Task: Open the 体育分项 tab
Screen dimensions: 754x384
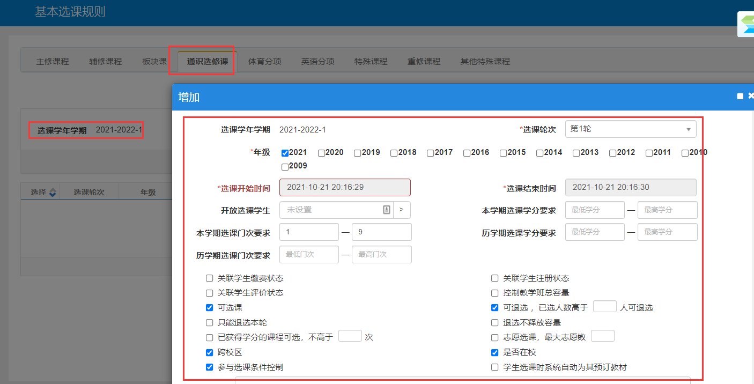Action: (x=264, y=61)
